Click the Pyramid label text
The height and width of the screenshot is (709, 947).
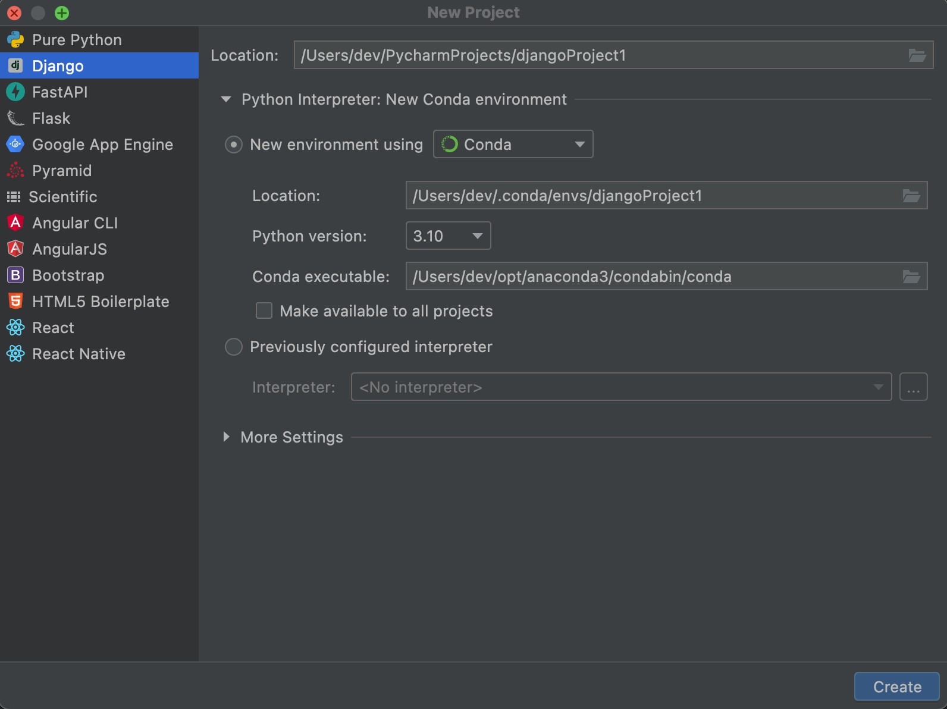(x=62, y=171)
